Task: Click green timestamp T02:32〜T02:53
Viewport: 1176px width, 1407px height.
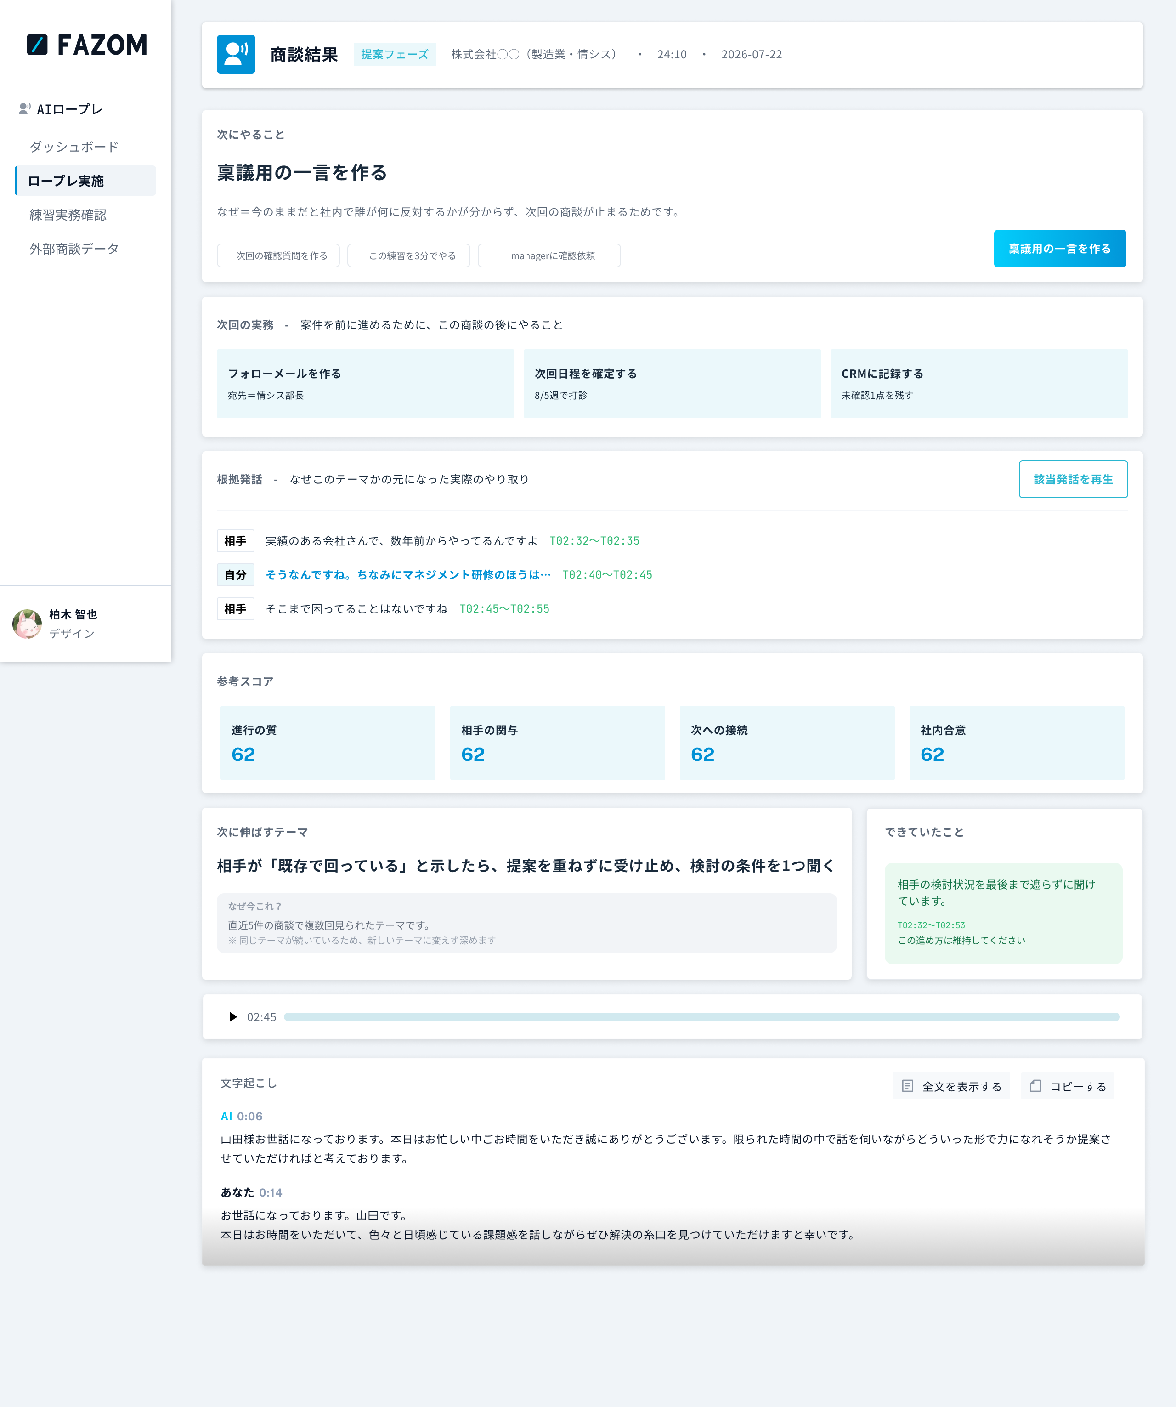Action: (x=931, y=925)
